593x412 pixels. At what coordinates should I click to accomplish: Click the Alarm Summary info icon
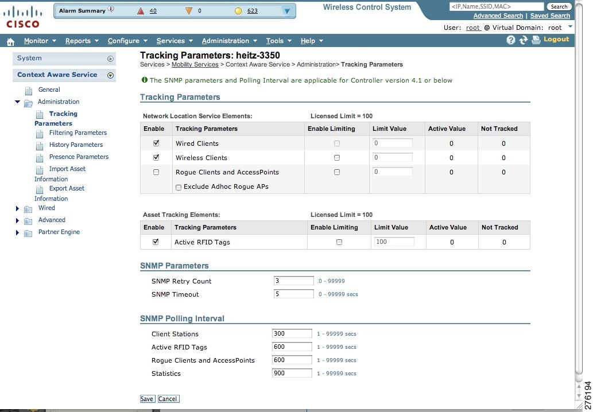point(111,9)
